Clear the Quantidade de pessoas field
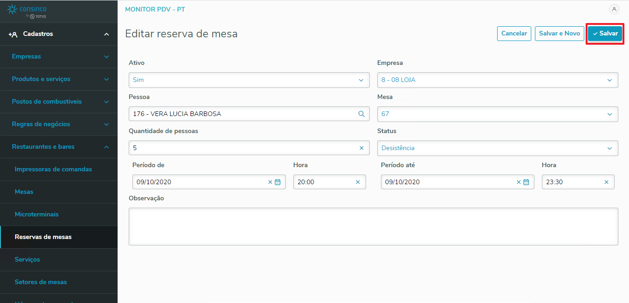Viewport: 629px width, 303px height. pyautogui.click(x=362, y=148)
